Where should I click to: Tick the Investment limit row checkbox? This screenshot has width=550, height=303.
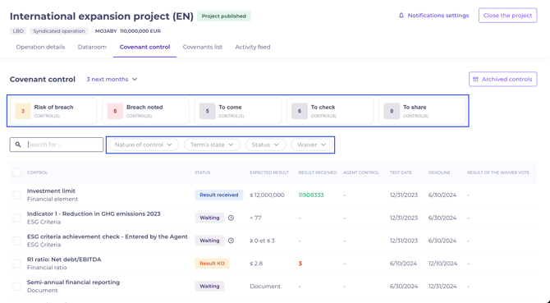pyautogui.click(x=17, y=195)
